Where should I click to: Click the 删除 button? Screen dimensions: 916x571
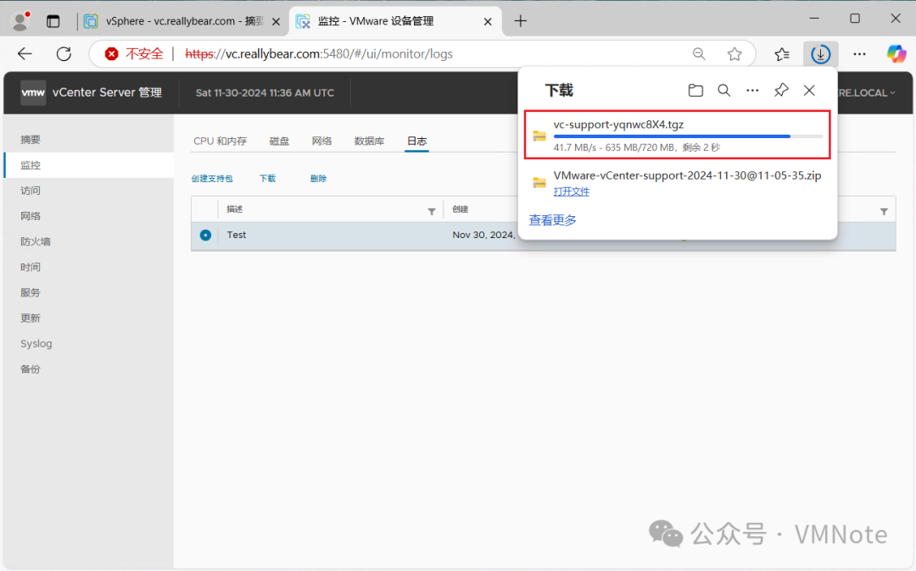pyautogui.click(x=318, y=179)
